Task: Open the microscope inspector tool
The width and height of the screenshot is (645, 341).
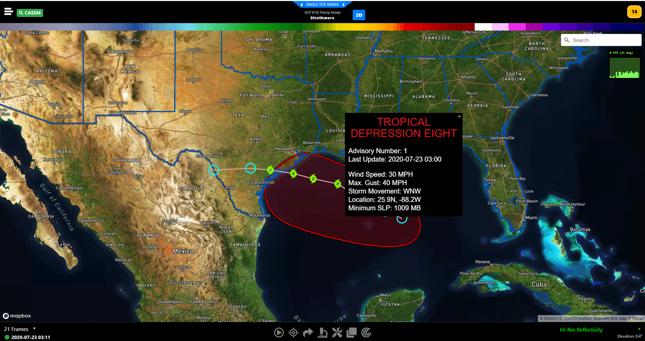Action: pos(322,332)
